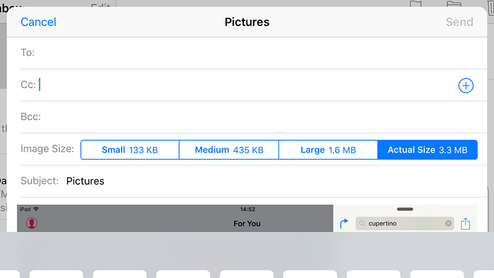Select the Actual Size 3.3 MB option
The image size is (494, 278).
coord(427,150)
